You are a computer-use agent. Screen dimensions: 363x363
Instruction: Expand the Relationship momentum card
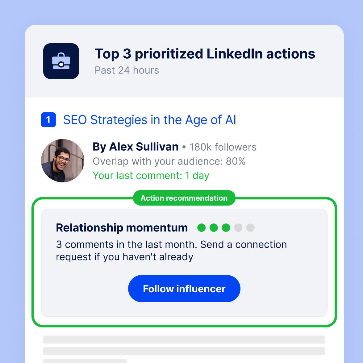(x=184, y=262)
